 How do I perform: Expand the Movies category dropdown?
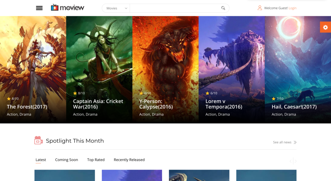[x=116, y=8]
